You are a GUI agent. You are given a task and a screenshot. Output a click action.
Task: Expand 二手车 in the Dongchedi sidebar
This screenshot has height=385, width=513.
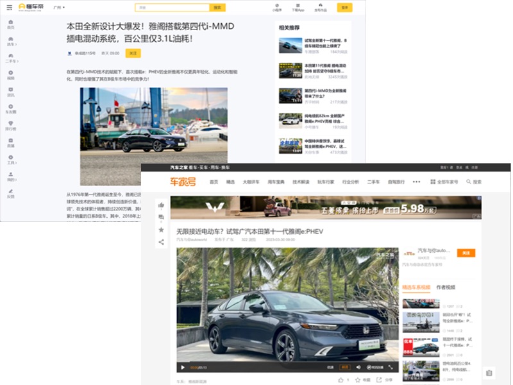12,58
